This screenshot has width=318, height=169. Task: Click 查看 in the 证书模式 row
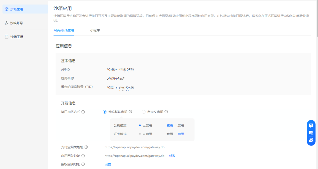tap(170, 134)
